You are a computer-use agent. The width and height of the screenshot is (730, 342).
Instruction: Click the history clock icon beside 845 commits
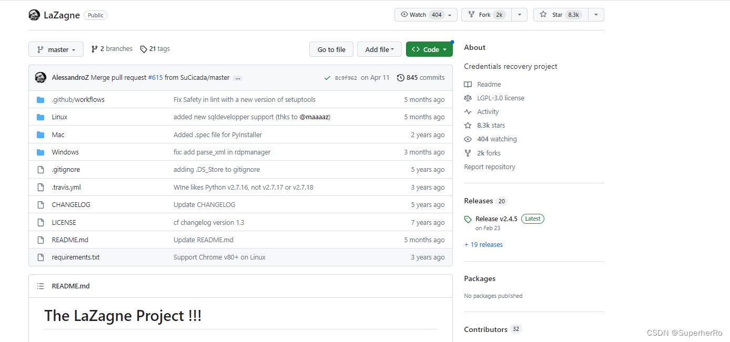click(x=401, y=78)
